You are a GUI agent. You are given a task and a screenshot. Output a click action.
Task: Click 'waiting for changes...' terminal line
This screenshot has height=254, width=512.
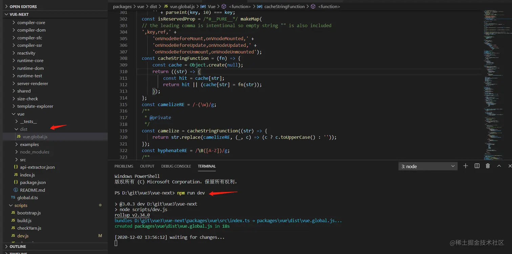tap(197, 237)
